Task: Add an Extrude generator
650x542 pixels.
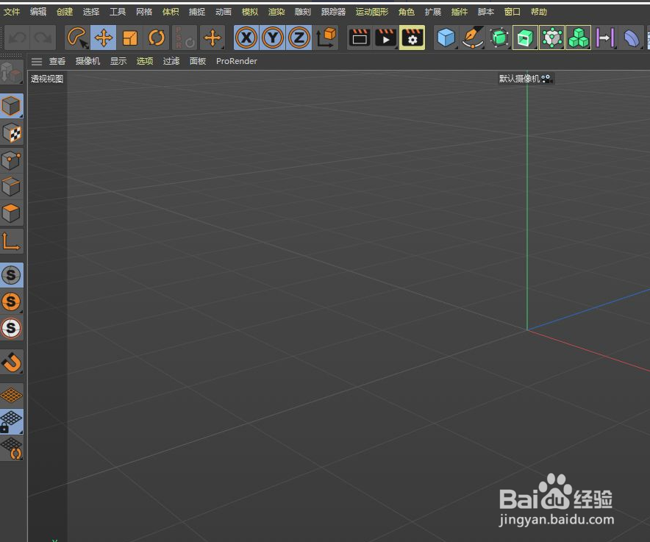Action: click(x=525, y=38)
